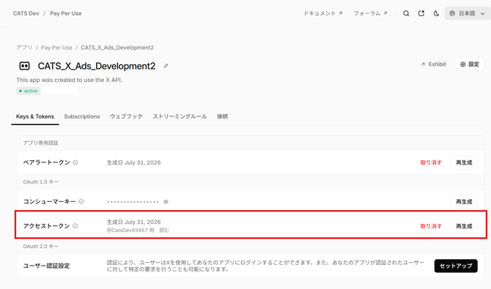The image size is (491, 289).
Task: Click the セットアップ button
Action: point(456,266)
